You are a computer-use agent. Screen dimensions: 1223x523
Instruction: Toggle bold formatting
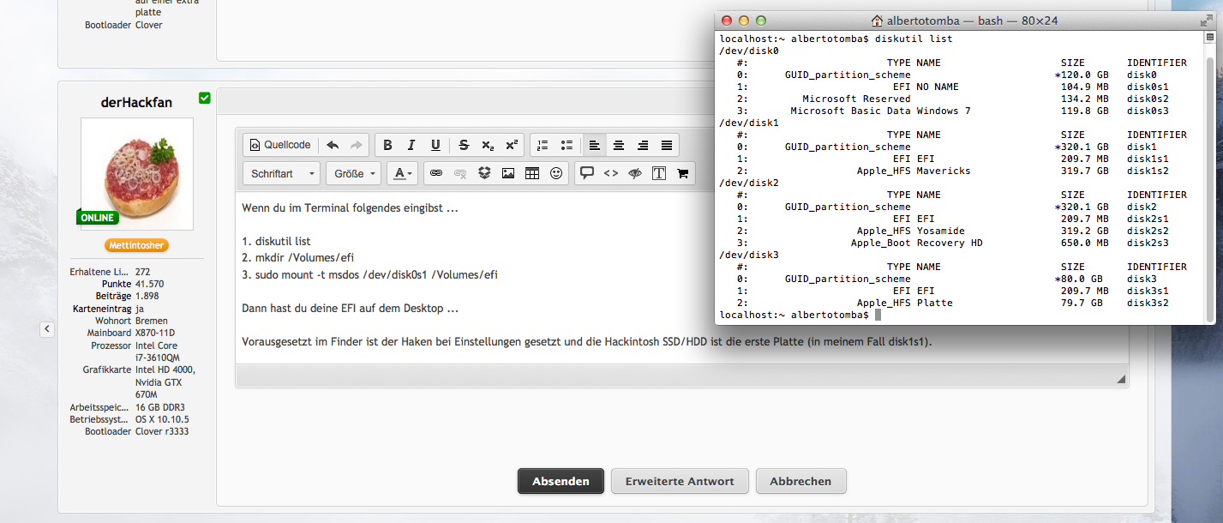(x=387, y=145)
